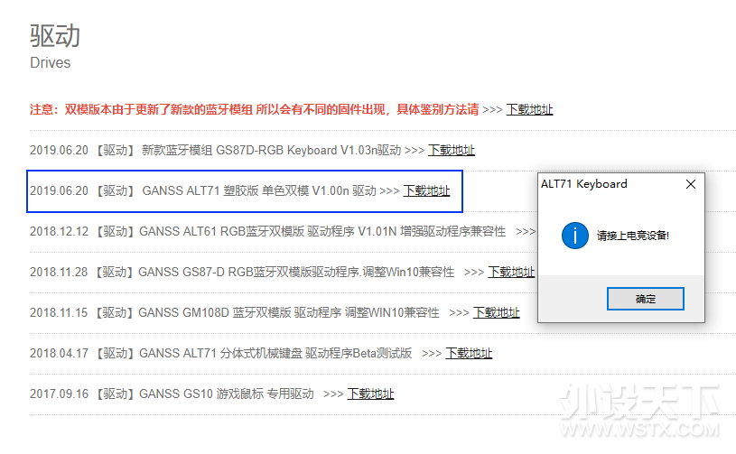Open download link in red notice line

click(x=529, y=110)
